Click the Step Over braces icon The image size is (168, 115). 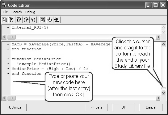[19, 20]
